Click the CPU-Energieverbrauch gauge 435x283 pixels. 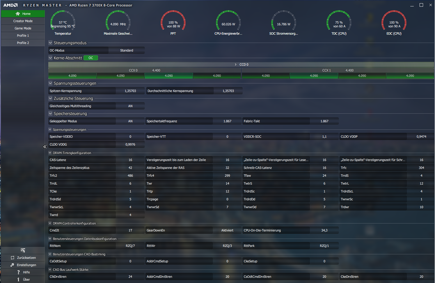click(228, 23)
